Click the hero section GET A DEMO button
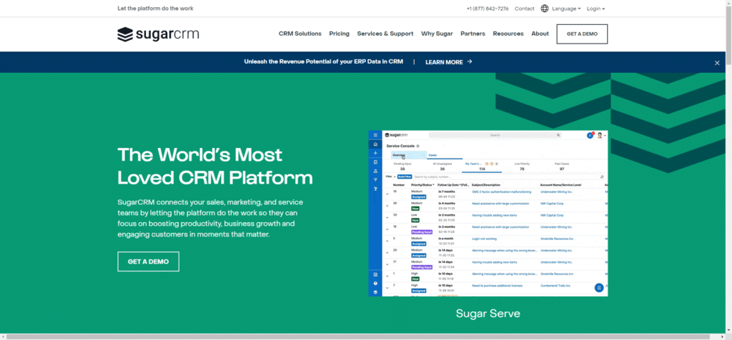732x340 pixels. 149,261
